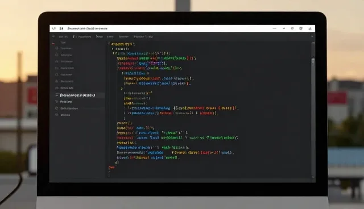Collapse the highlighted sidebar entry using its left chevron

pyautogui.click(x=57, y=95)
